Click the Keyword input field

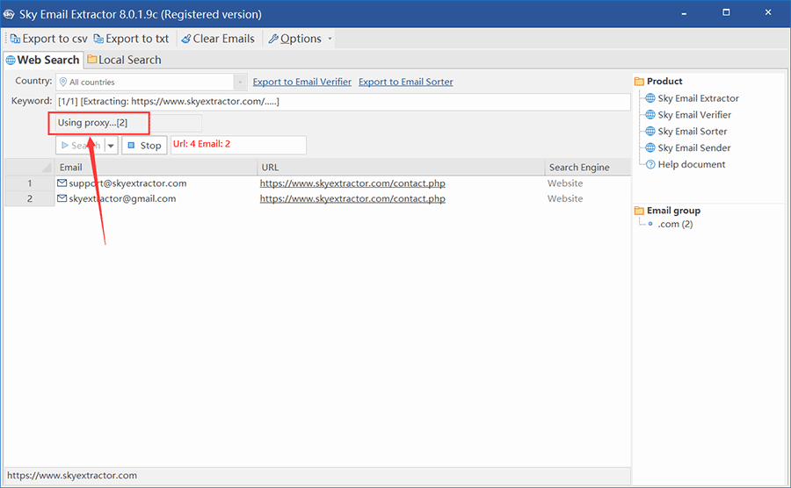pos(343,102)
